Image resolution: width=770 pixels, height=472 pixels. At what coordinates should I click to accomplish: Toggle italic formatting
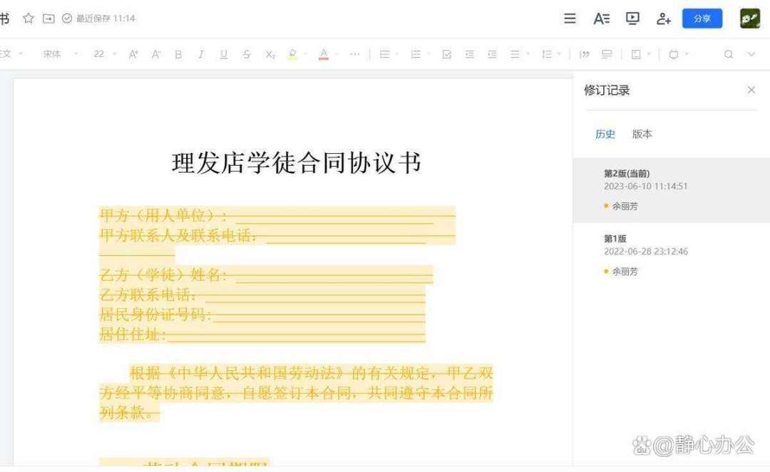click(201, 54)
